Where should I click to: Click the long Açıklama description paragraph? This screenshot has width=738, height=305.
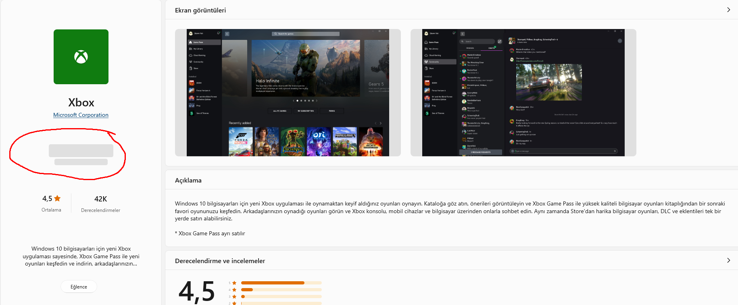click(x=450, y=211)
